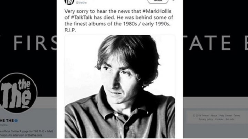Click the large The The profile logo
The height and width of the screenshot is (139, 248).
pos(18,93)
